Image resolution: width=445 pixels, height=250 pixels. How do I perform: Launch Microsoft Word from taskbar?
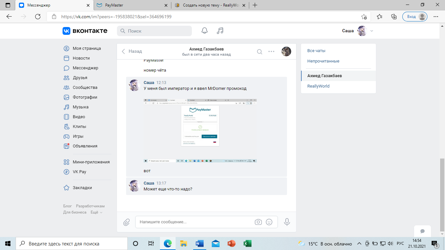(x=200, y=243)
